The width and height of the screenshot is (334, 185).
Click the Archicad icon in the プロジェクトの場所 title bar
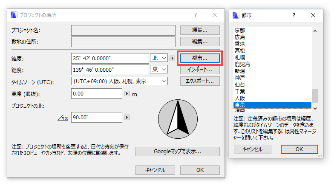(x=14, y=15)
